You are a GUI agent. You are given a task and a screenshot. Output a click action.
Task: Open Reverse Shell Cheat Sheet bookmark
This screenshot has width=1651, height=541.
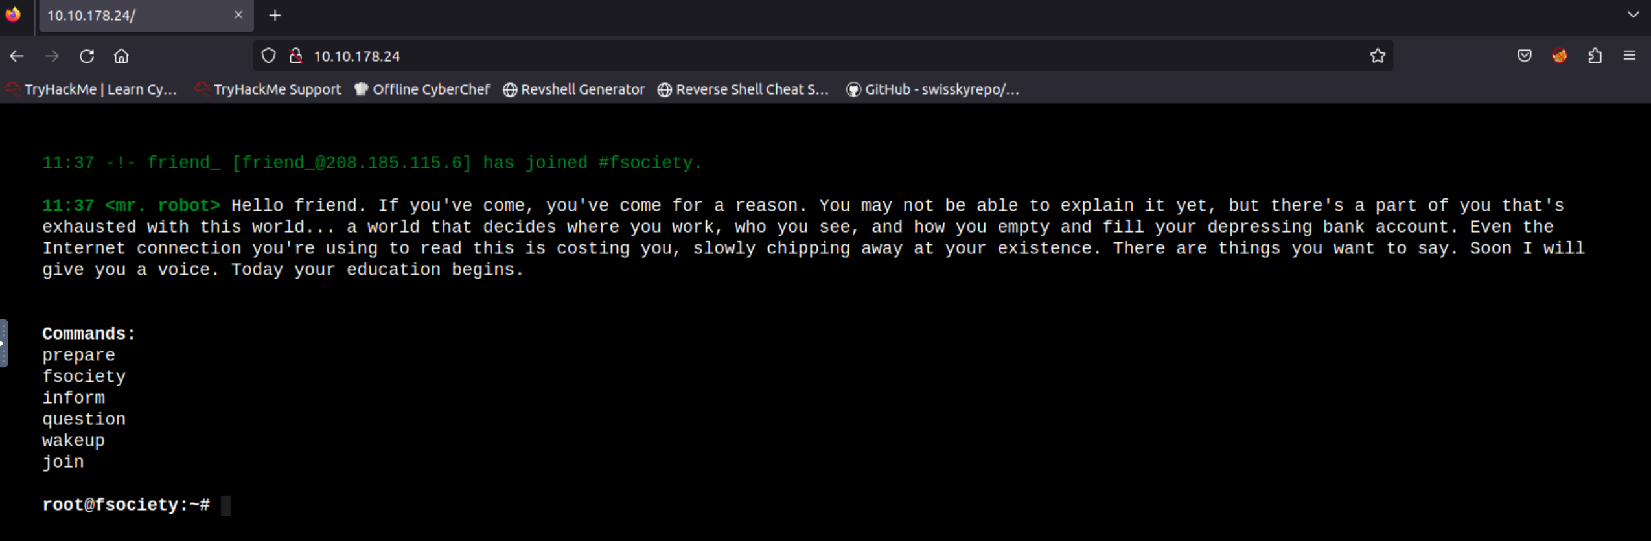coord(743,89)
